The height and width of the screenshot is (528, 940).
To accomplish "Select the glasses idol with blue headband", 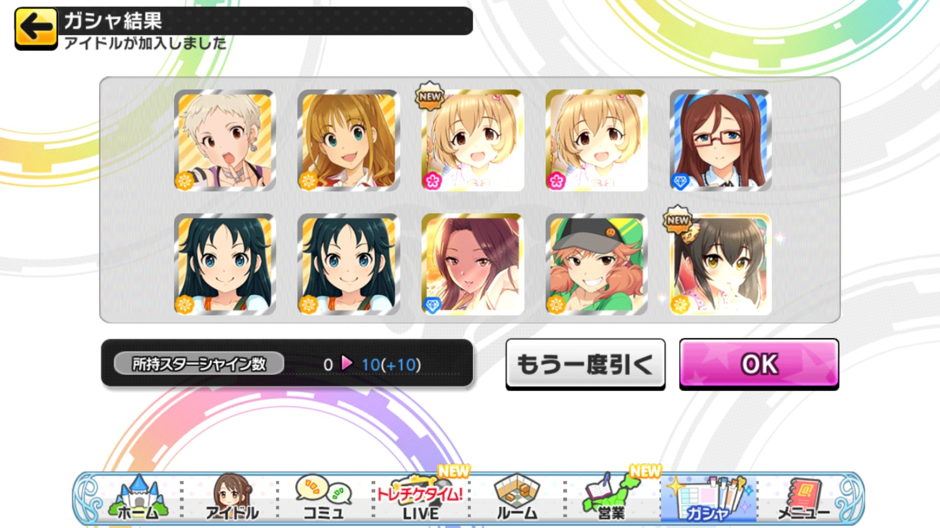I will click(721, 140).
